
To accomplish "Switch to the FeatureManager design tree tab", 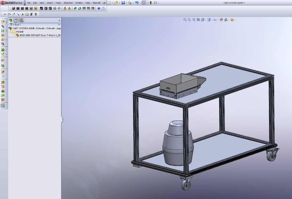I will click(x=11, y=20).
